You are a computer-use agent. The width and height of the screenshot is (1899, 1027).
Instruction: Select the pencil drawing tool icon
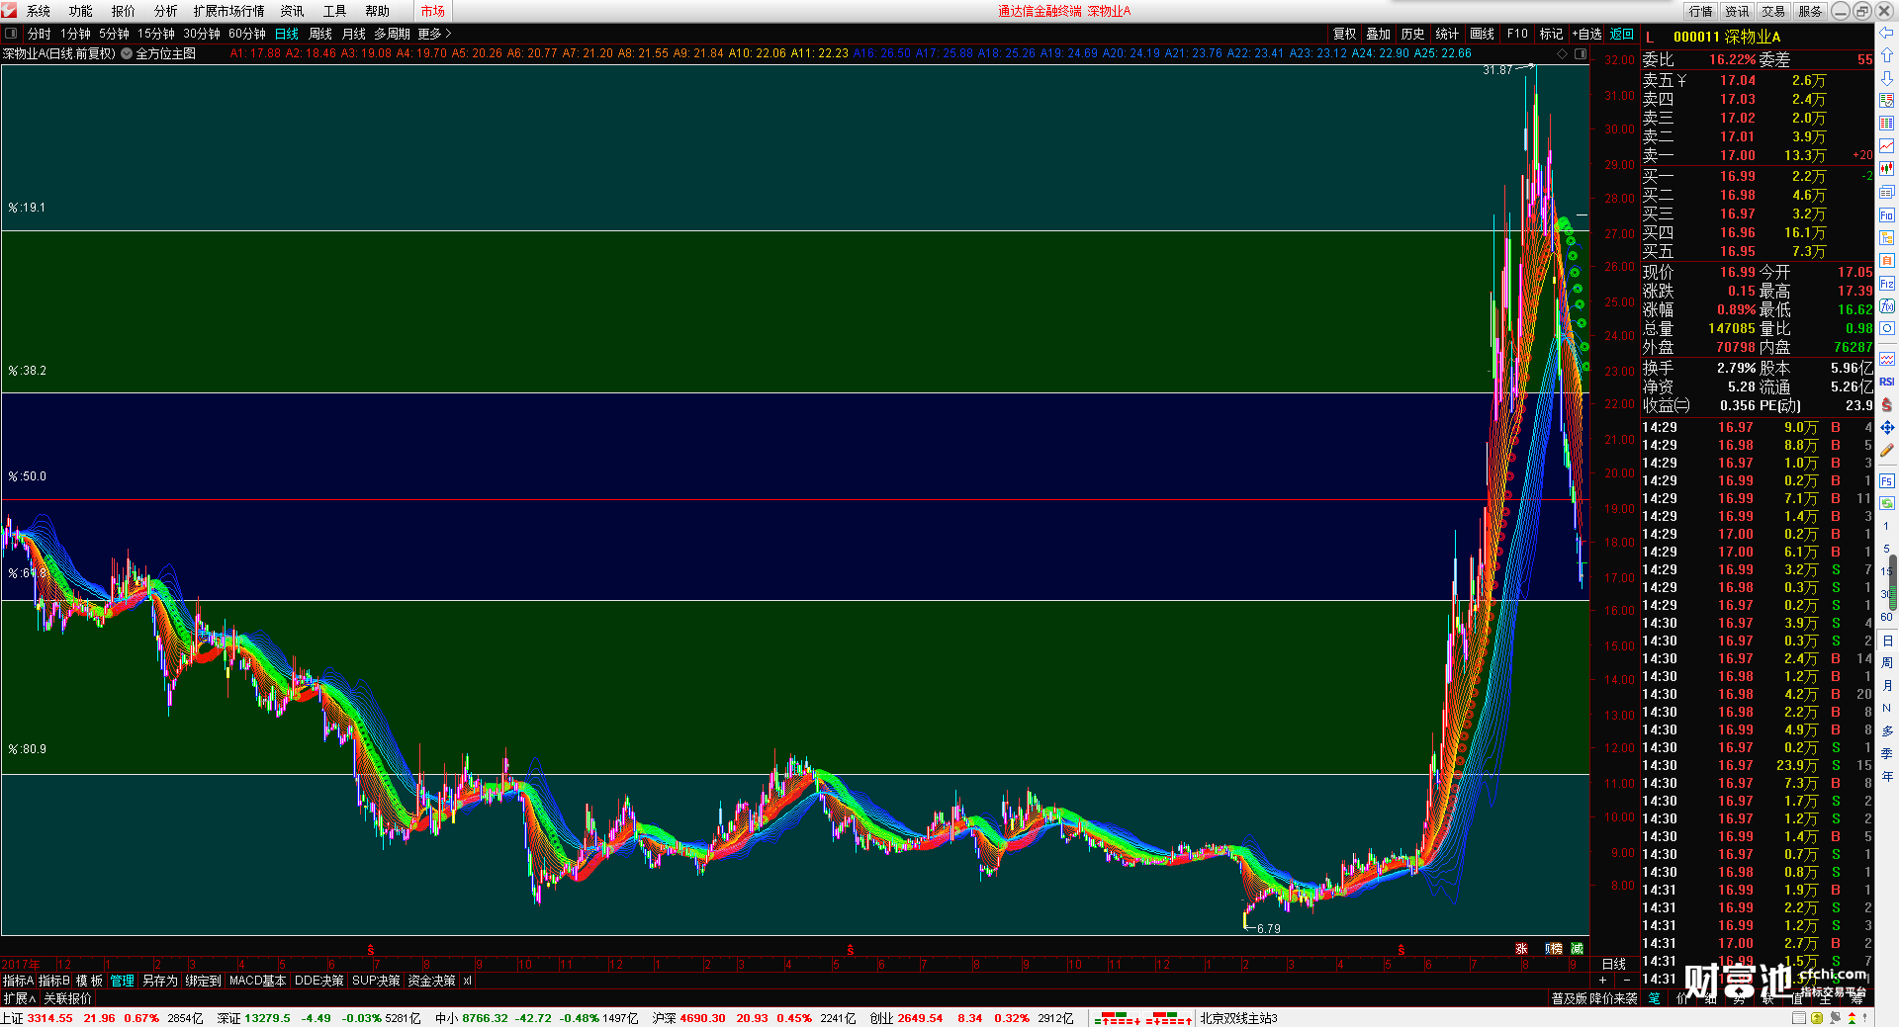point(1886,451)
